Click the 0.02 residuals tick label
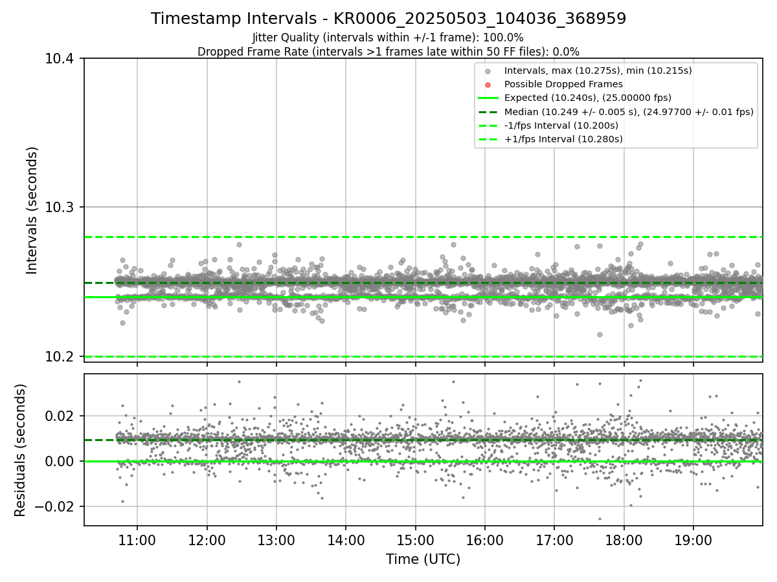The width and height of the screenshot is (777, 582). click(61, 416)
